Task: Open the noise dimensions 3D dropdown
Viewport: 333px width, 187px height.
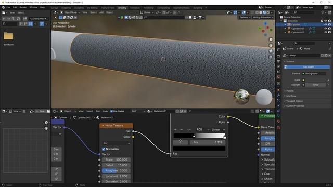Action: pos(117,143)
